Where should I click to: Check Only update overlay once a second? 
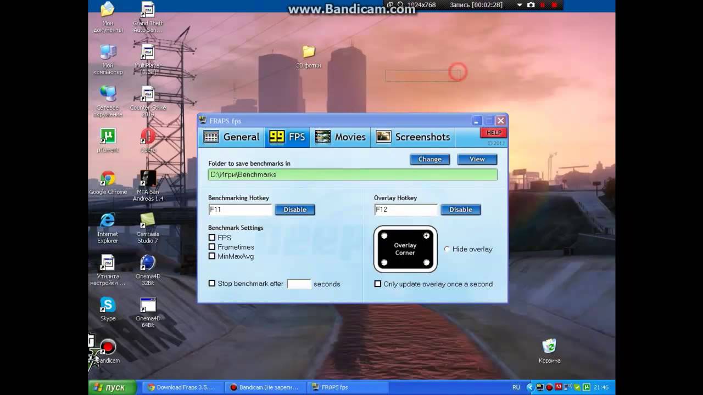click(378, 284)
